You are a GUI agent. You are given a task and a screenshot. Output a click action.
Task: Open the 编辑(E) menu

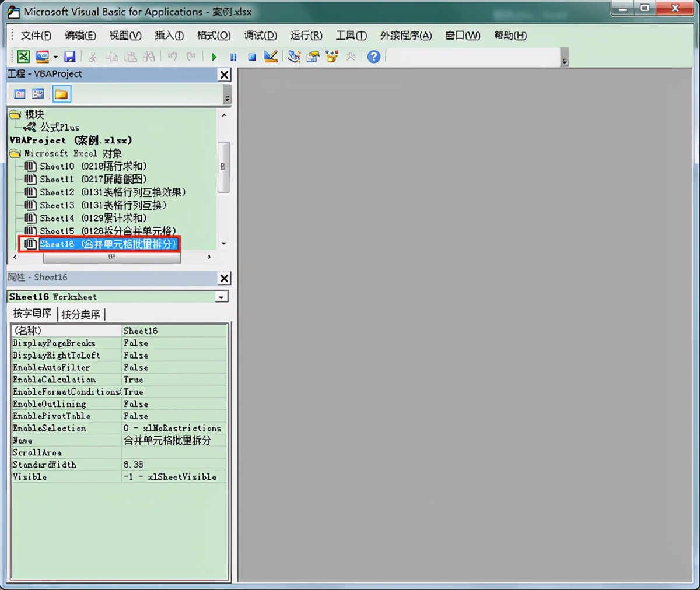80,36
